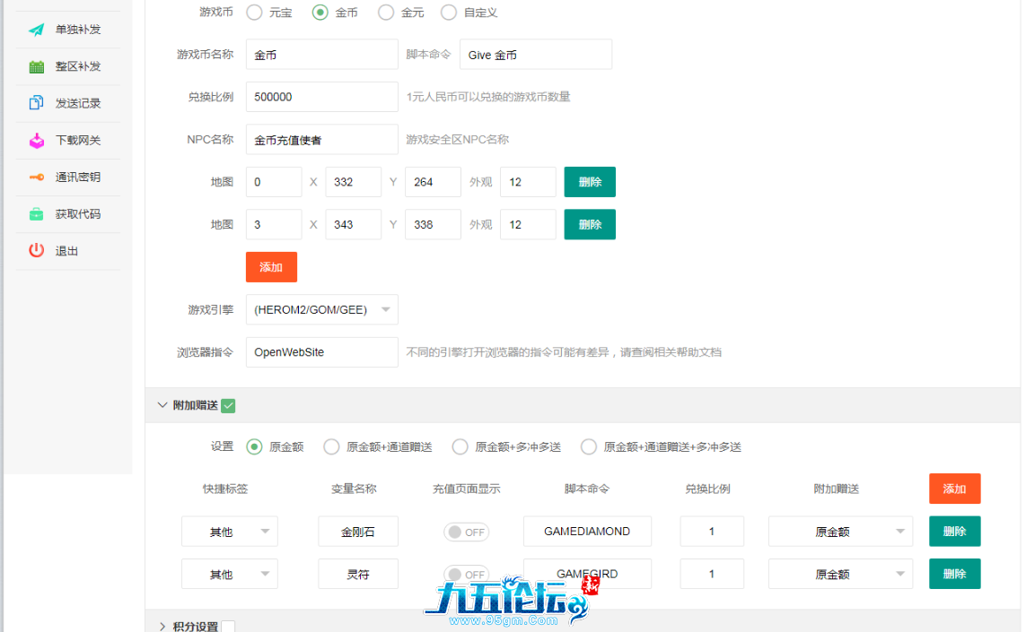This screenshot has width=1026, height=632.
Task: Click the 兑换比例 field containing 500000
Action: (321, 97)
